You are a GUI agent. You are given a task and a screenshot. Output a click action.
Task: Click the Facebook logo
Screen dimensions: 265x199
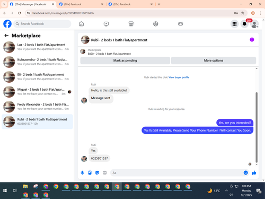(x=7, y=24)
